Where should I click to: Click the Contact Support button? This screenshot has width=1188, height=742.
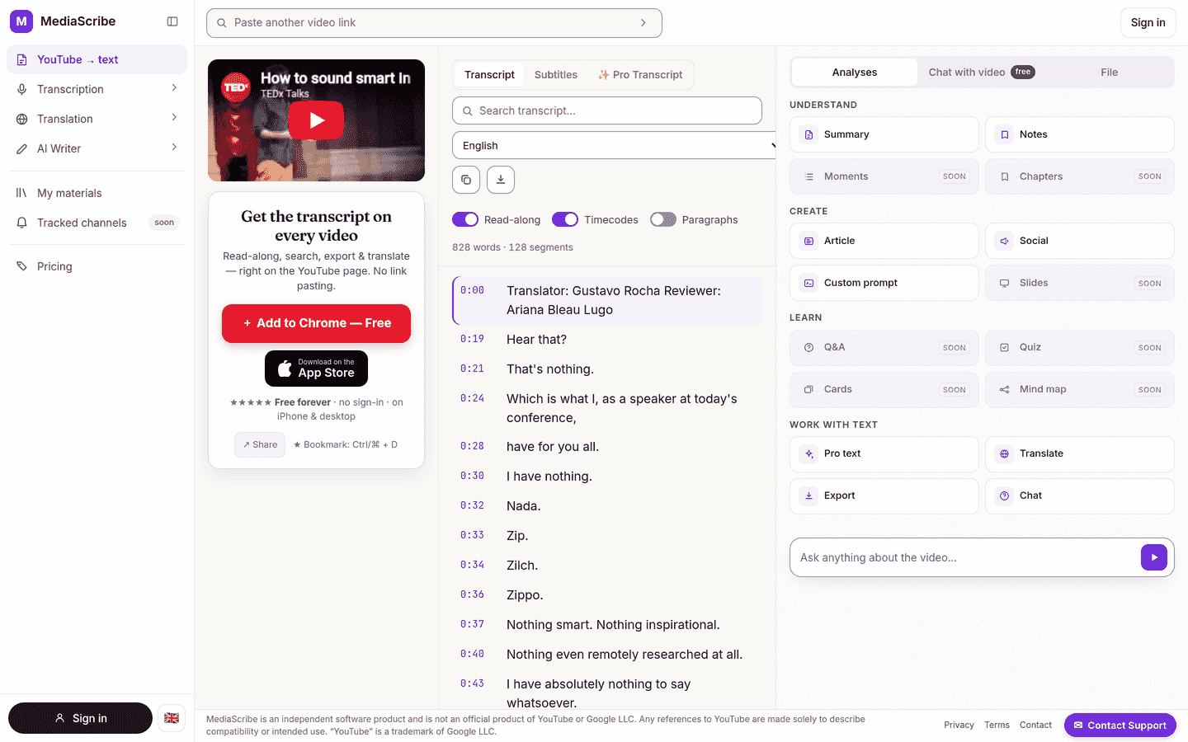(x=1120, y=726)
